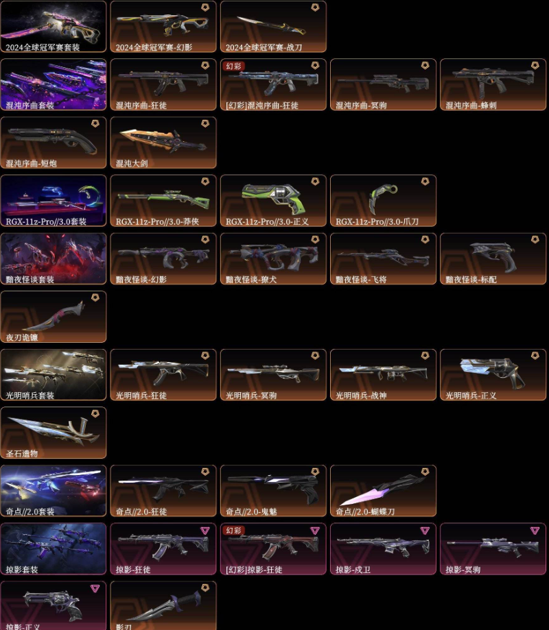Select the 夜刃诡镰 melee skin card

point(54,317)
